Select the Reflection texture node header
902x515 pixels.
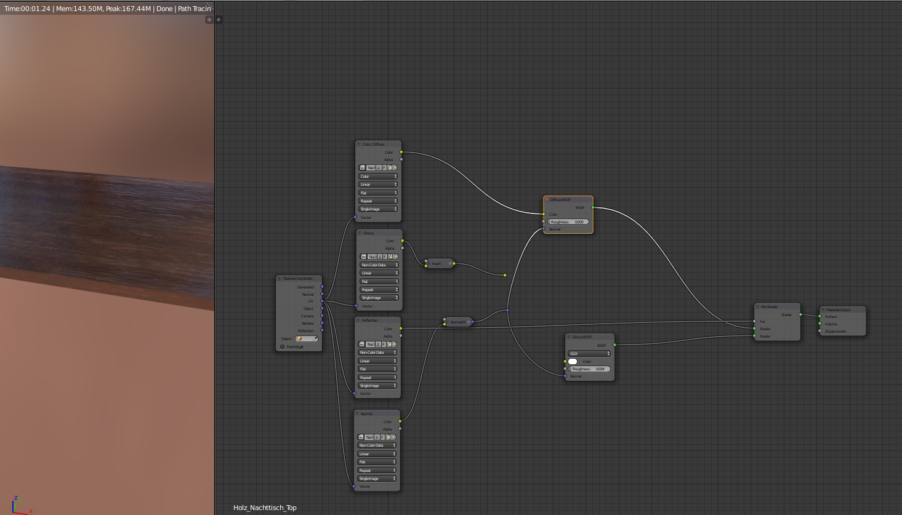378,320
